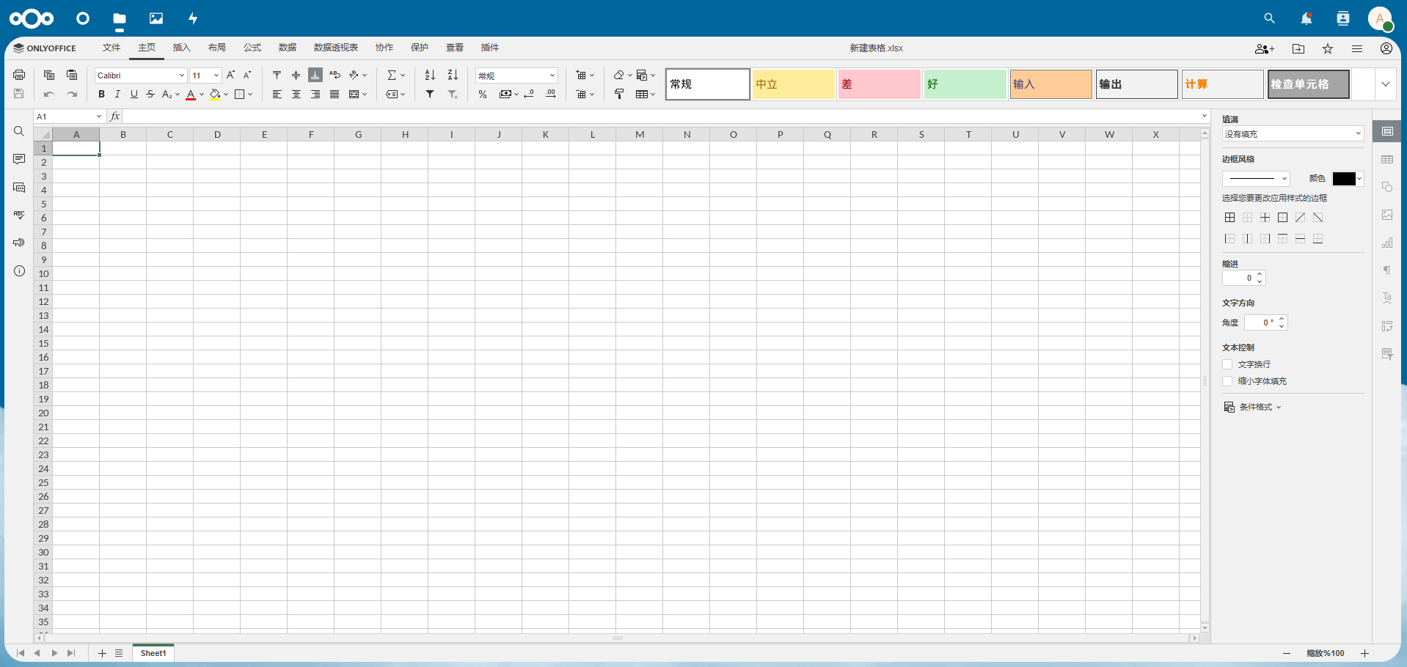Click the Redo arrow
The height and width of the screenshot is (667, 1407).
pyautogui.click(x=72, y=94)
